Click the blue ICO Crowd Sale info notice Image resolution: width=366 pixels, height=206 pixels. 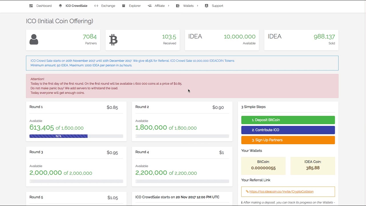click(x=182, y=63)
